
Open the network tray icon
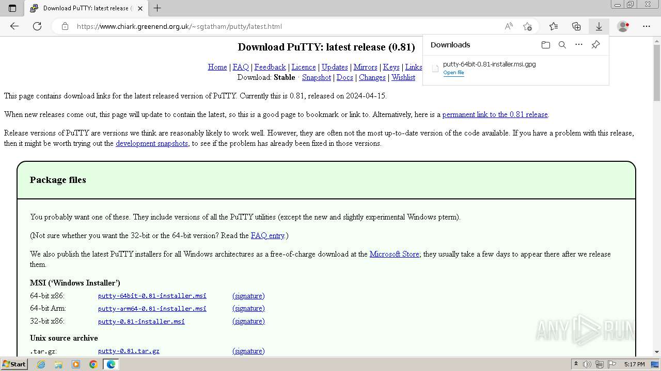(600, 364)
